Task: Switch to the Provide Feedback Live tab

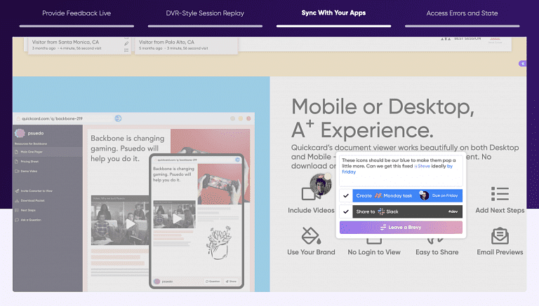Action: pyautogui.click(x=76, y=13)
